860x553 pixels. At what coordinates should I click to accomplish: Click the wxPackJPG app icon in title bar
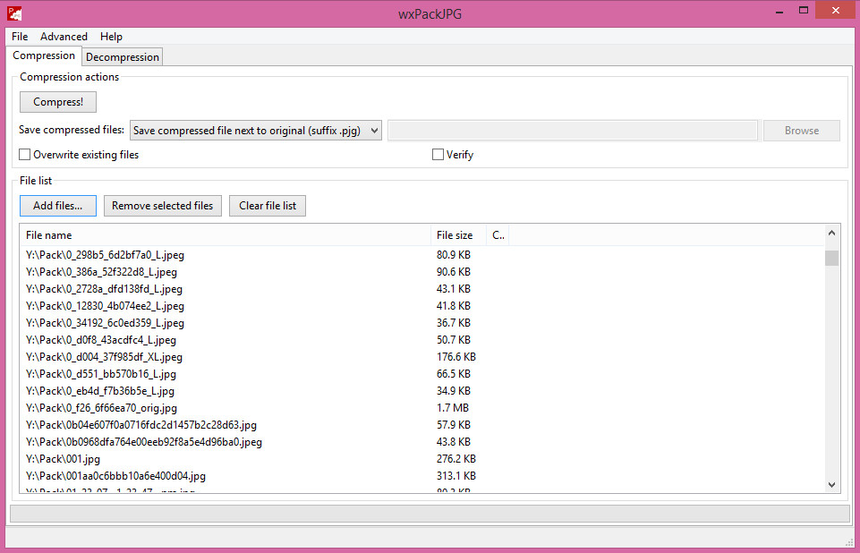click(x=13, y=13)
